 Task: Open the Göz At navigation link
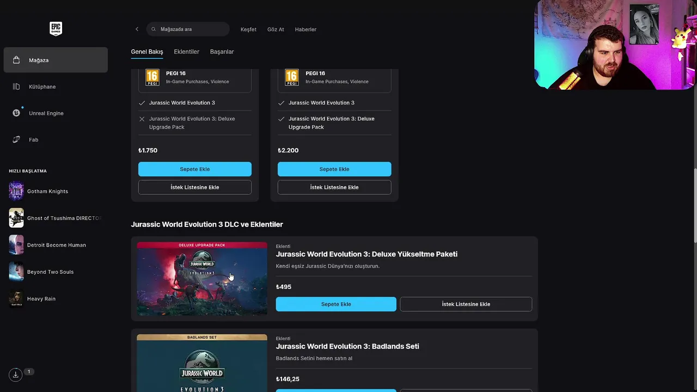click(276, 29)
